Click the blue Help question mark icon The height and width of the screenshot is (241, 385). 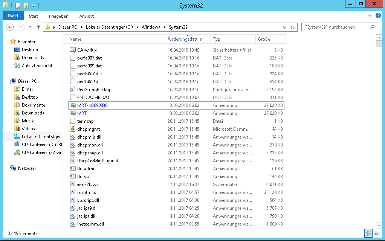point(378,16)
